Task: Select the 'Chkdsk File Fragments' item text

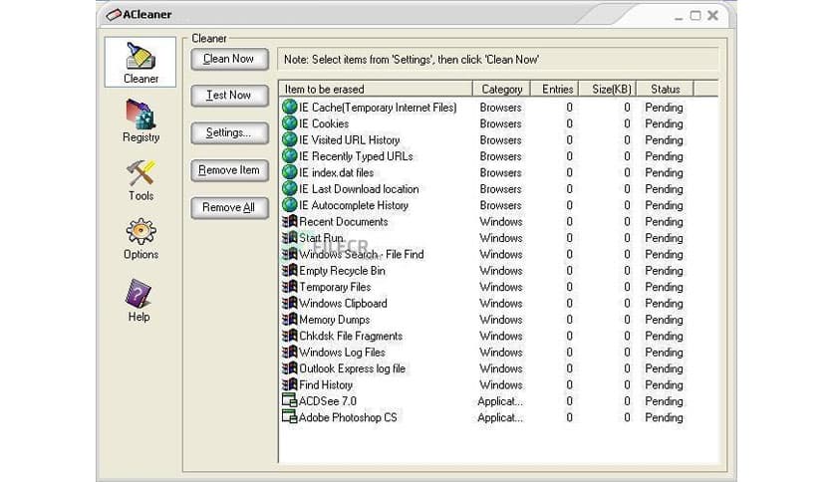Action: click(x=351, y=336)
